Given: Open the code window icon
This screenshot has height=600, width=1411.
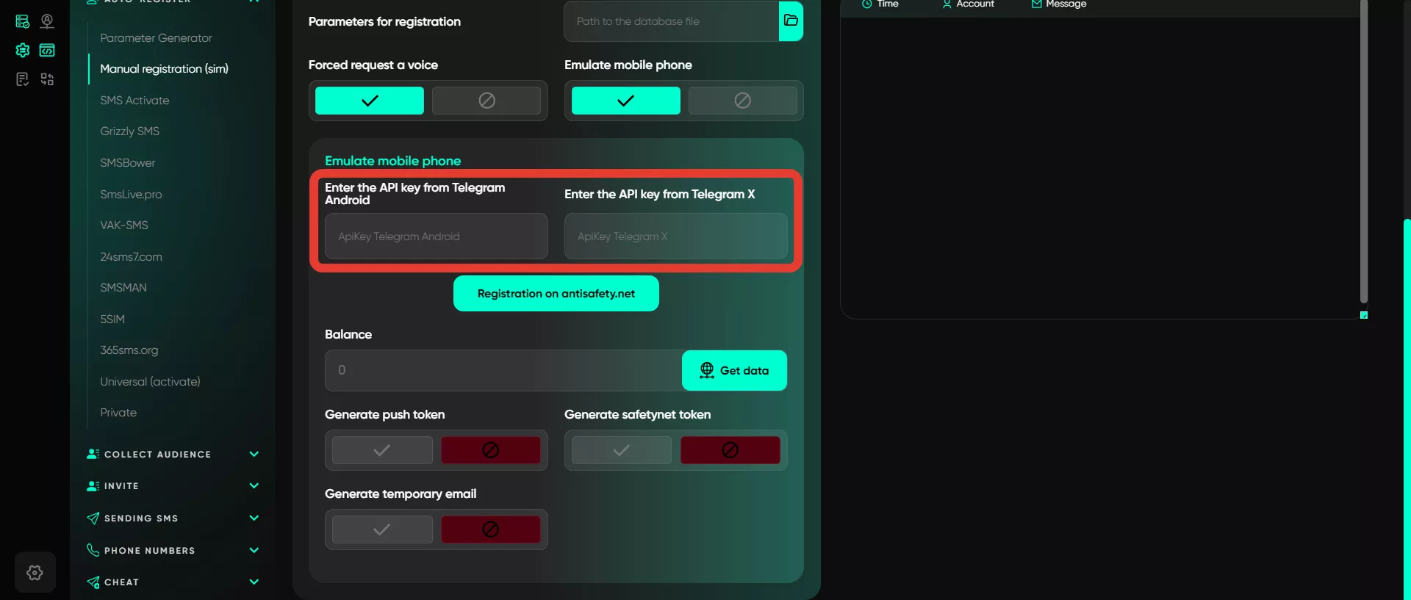Looking at the screenshot, I should [x=47, y=50].
